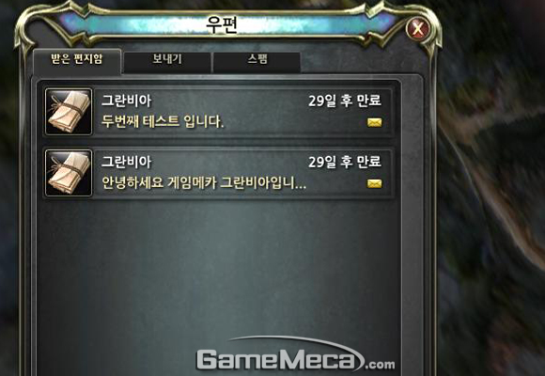Open the 보내기 send tab

click(167, 61)
